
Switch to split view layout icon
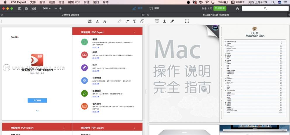point(34,8)
